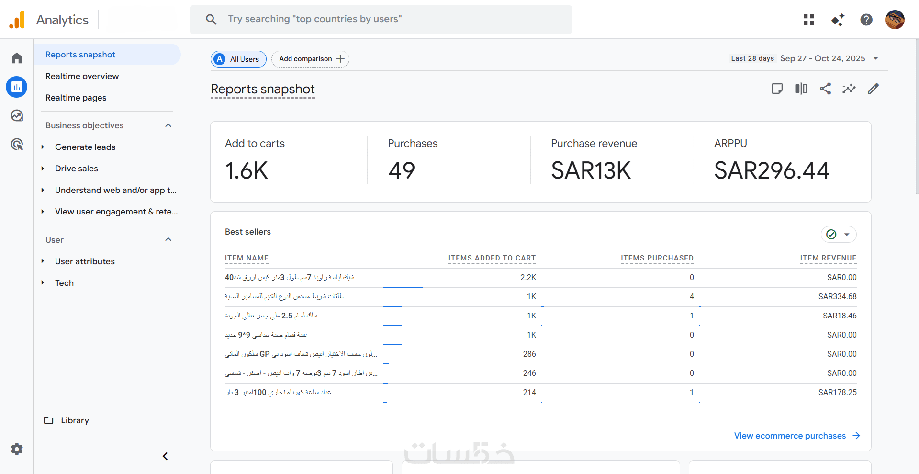Select Realtime pages in the sidebar
The image size is (919, 474).
[x=76, y=98]
